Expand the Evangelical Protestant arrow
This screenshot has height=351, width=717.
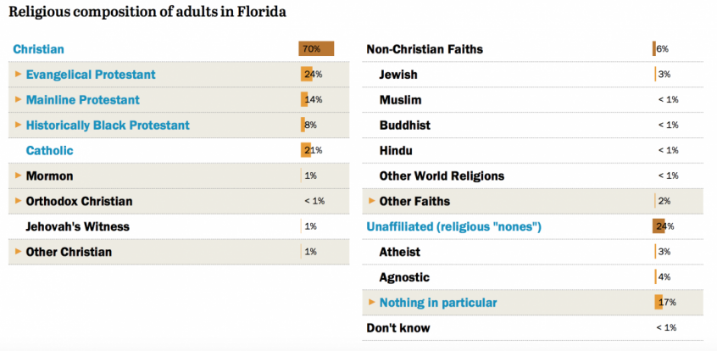point(19,75)
